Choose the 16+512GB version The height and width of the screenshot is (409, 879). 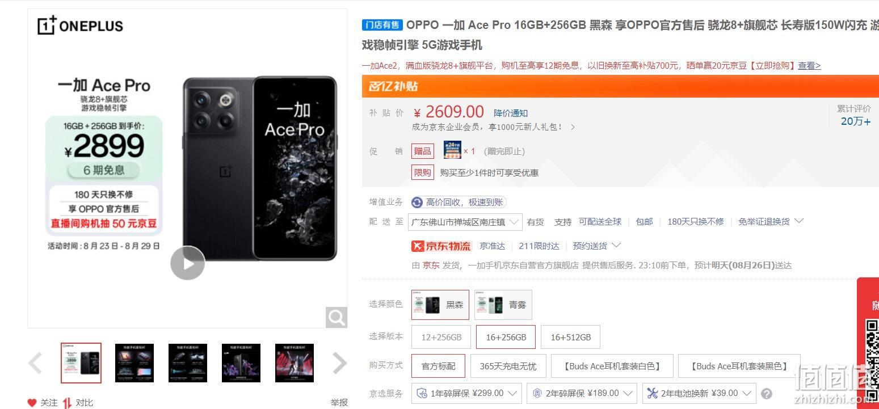click(571, 337)
